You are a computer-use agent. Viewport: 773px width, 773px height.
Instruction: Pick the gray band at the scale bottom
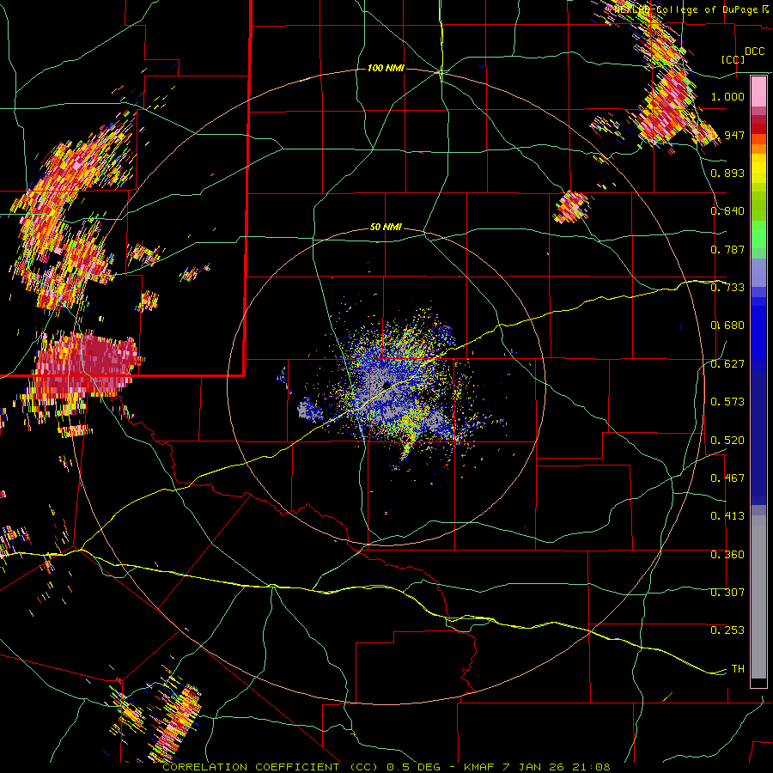point(758,597)
